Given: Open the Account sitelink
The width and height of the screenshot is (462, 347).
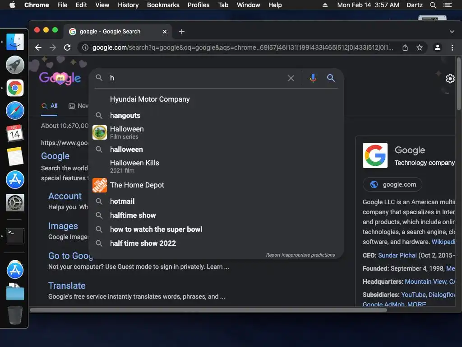Looking at the screenshot, I should pos(65,196).
